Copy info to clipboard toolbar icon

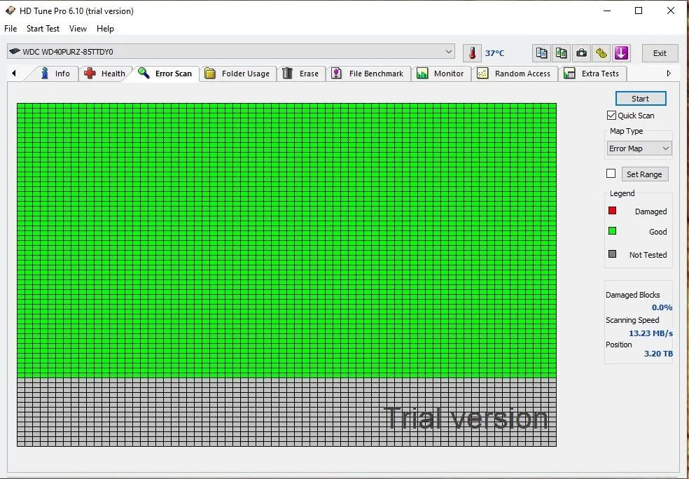point(542,53)
